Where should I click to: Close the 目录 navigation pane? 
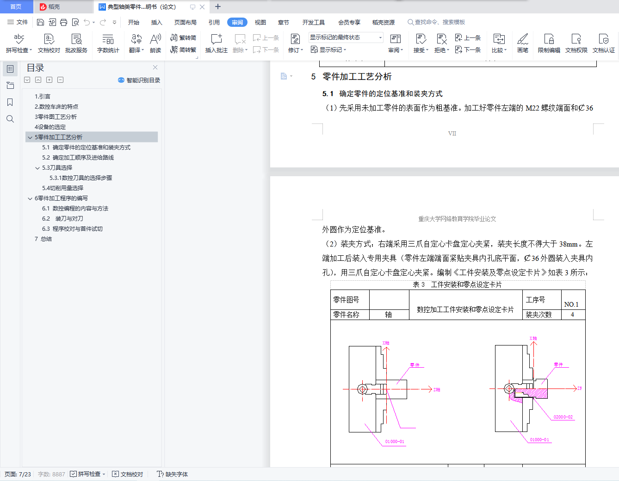click(155, 68)
